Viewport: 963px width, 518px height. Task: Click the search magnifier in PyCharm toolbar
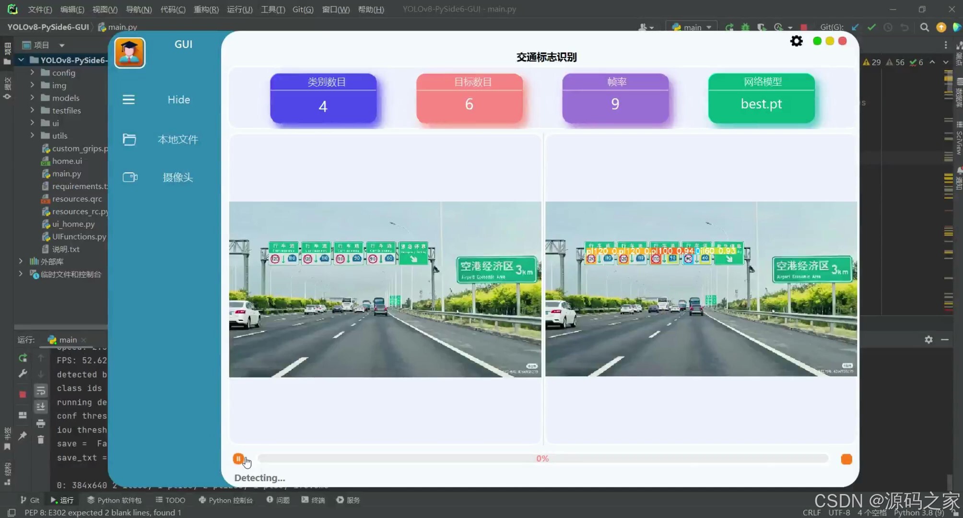(924, 27)
